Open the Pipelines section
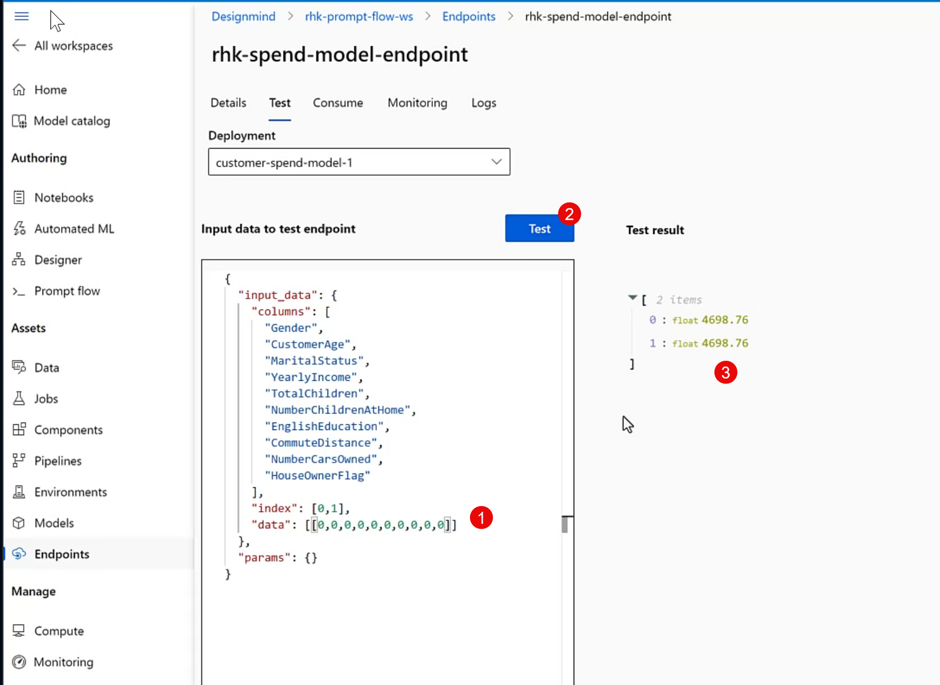Screen dimensions: 940x685 58,461
